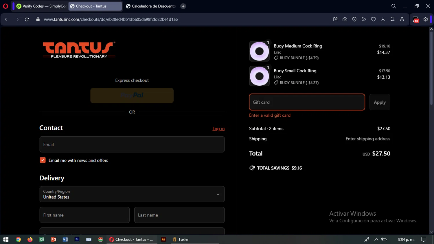Click Buoy Medium Cock Ring thumbnail
The image size is (434, 244).
pos(259,51)
